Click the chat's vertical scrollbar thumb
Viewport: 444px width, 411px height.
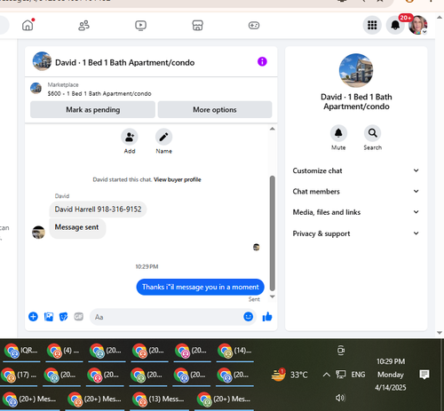pos(273,233)
